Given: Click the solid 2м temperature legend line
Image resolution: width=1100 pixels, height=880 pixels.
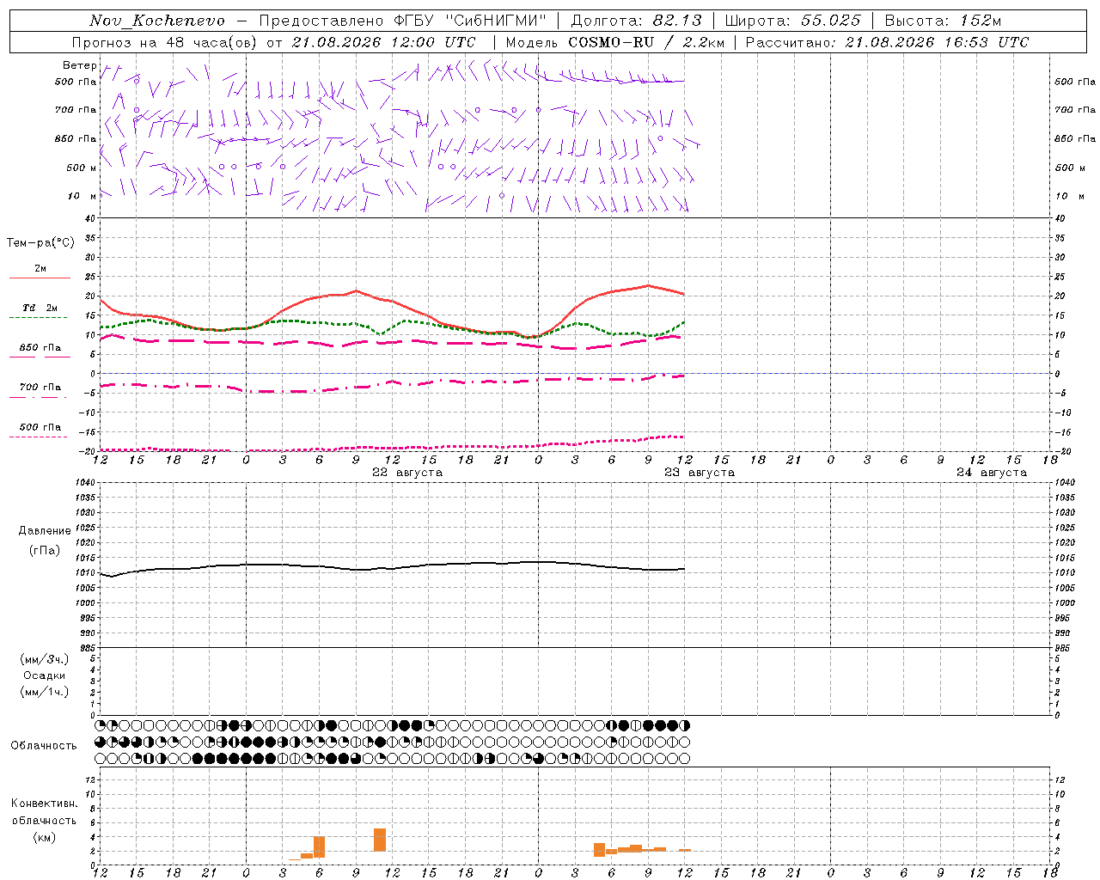Looking at the screenshot, I should 40,278.
